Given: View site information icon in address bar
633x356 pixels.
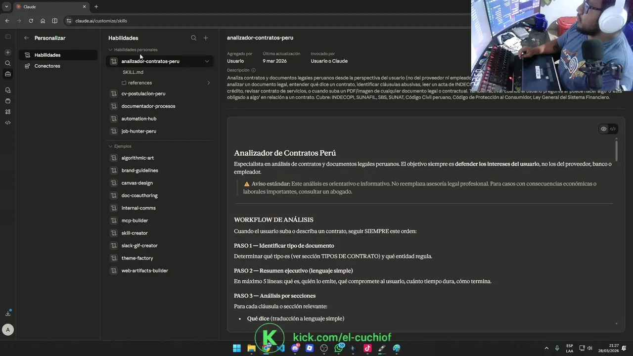Looking at the screenshot, I should 69,21.
